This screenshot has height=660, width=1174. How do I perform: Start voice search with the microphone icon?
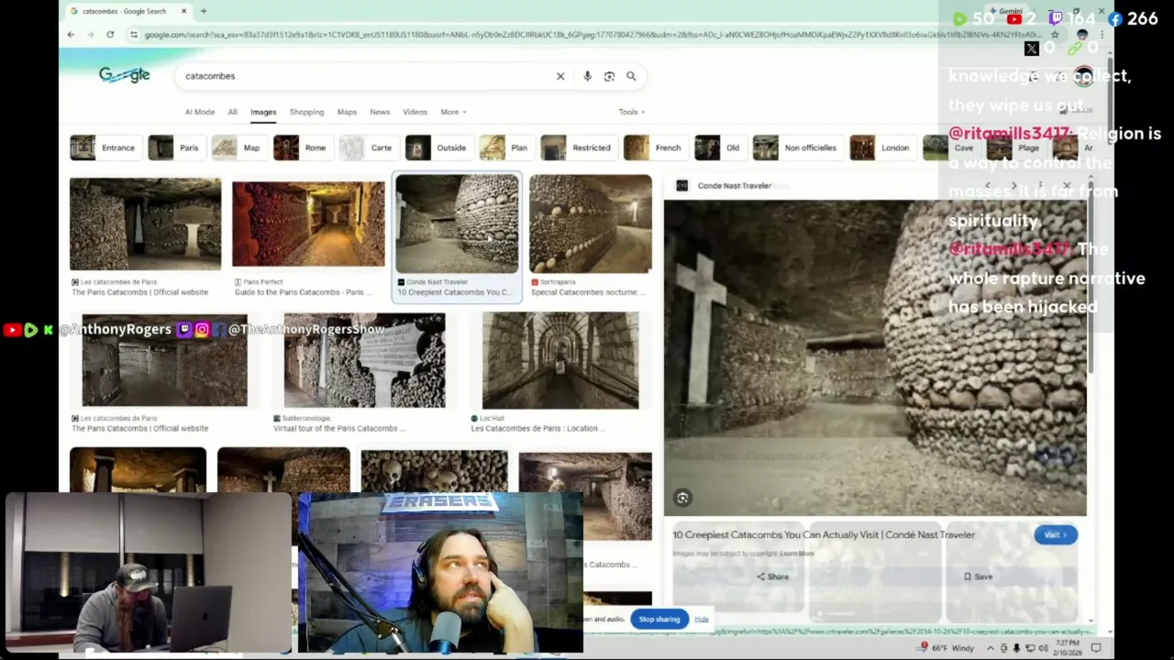[587, 76]
